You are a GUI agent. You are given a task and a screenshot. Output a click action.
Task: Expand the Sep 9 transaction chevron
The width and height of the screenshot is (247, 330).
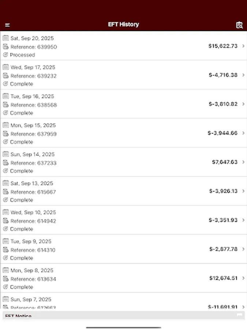pos(244,249)
